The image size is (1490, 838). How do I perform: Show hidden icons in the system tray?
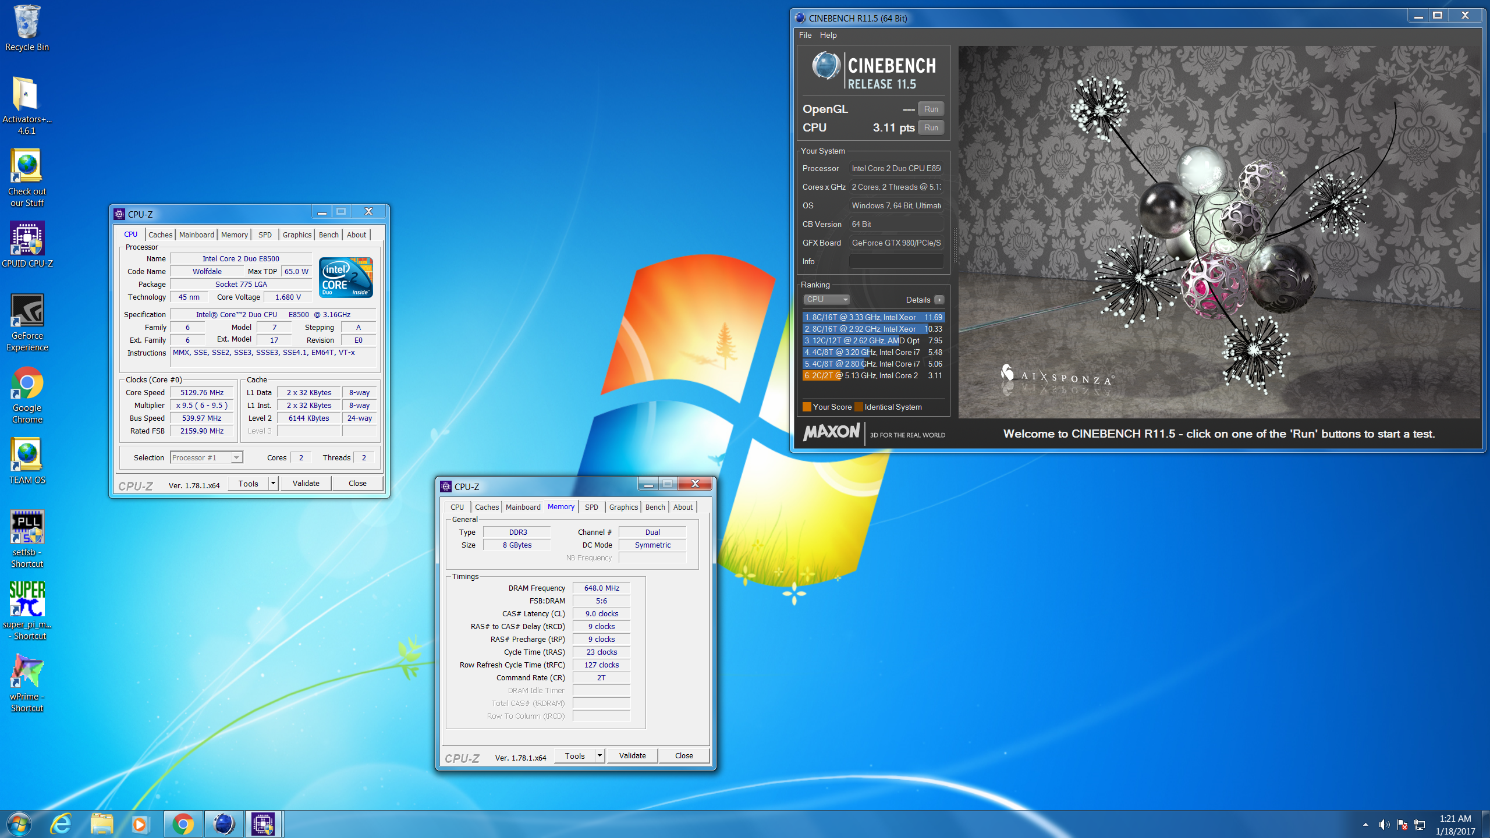coord(1365,825)
